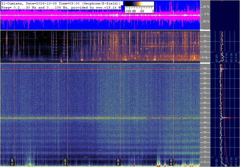This screenshot has width=240, height=167.
Task: Click the '50 %' amplitude scale label
Action: [206, 7]
